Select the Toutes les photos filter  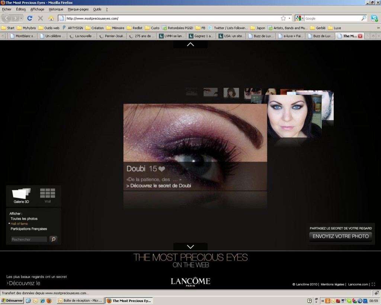[24, 219]
